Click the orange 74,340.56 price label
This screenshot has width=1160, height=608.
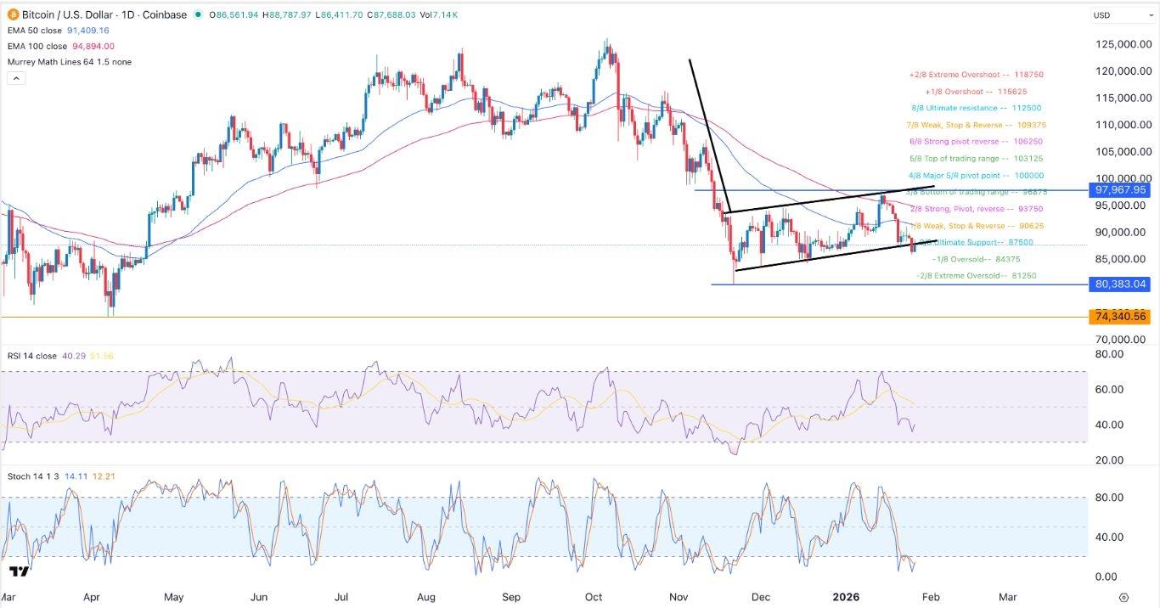[x=1119, y=316]
